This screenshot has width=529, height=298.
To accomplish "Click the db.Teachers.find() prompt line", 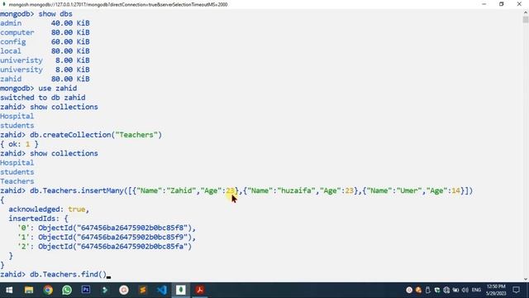I will (54, 274).
